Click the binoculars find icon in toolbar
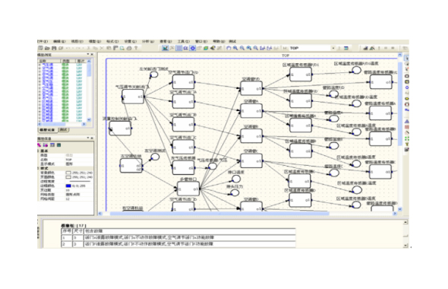The width and height of the screenshot is (448, 289). coord(263,48)
